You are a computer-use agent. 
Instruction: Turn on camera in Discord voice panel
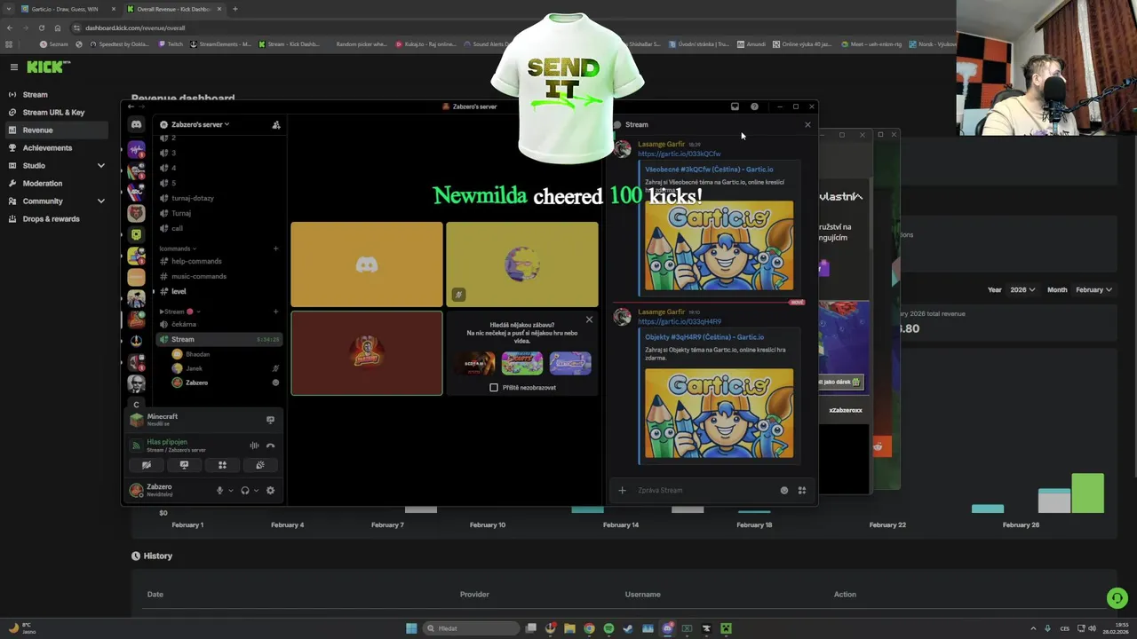pos(147,465)
